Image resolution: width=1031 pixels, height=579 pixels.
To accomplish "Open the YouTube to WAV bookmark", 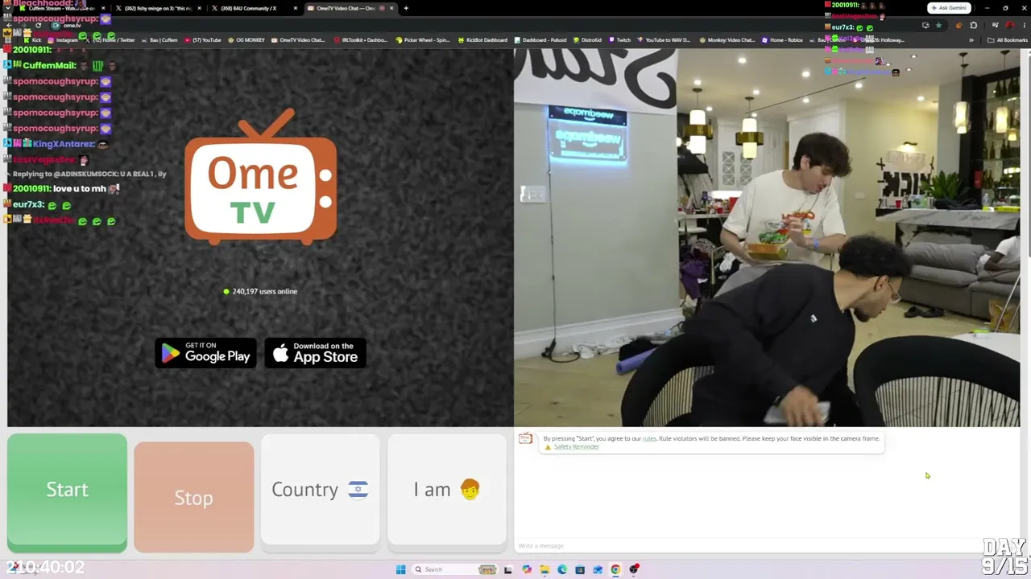I will (665, 40).
